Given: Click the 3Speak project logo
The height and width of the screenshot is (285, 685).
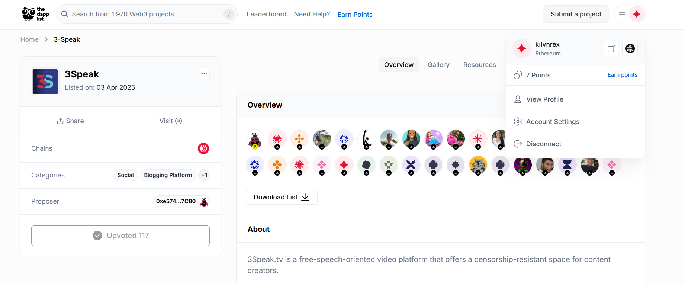Looking at the screenshot, I should tap(45, 81).
